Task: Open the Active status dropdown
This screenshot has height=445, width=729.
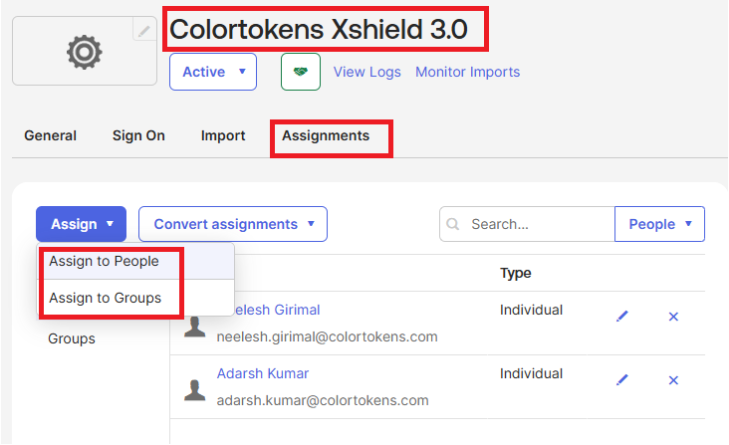Action: [x=213, y=72]
